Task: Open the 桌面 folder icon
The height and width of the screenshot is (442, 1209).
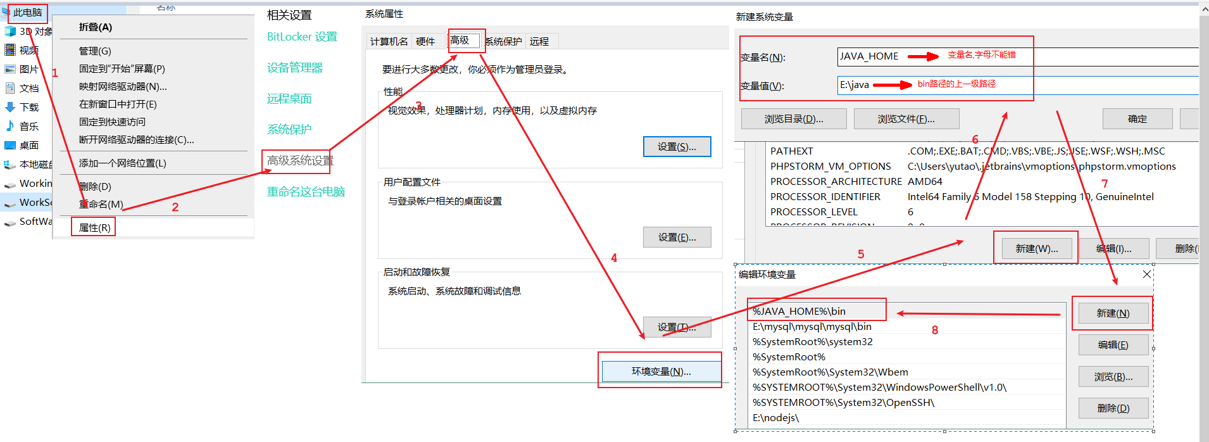Action: [10, 145]
